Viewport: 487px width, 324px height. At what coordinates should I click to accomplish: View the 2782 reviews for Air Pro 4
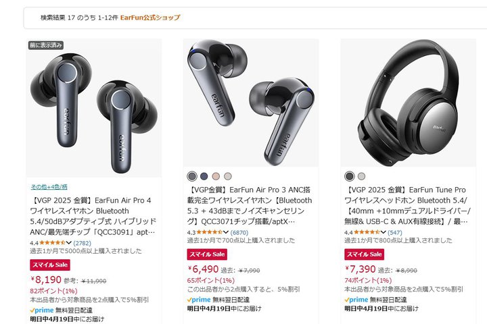[82, 243]
